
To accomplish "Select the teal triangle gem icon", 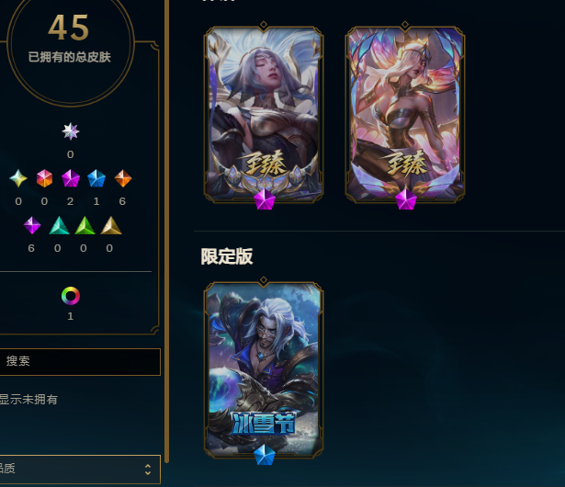I will coord(59,226).
